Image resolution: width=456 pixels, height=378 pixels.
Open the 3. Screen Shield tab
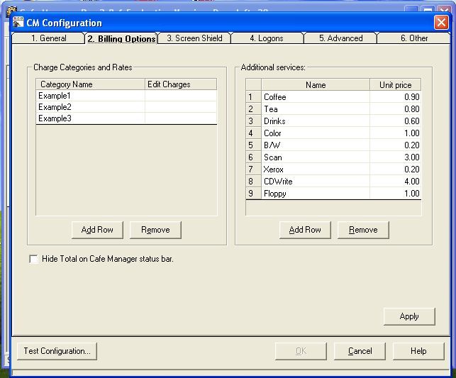click(x=194, y=38)
